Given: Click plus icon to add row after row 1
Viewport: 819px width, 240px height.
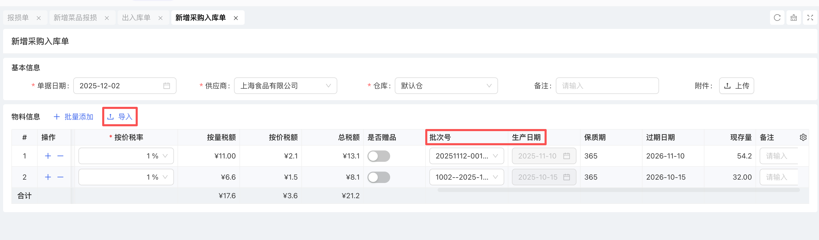Looking at the screenshot, I should pyautogui.click(x=48, y=156).
